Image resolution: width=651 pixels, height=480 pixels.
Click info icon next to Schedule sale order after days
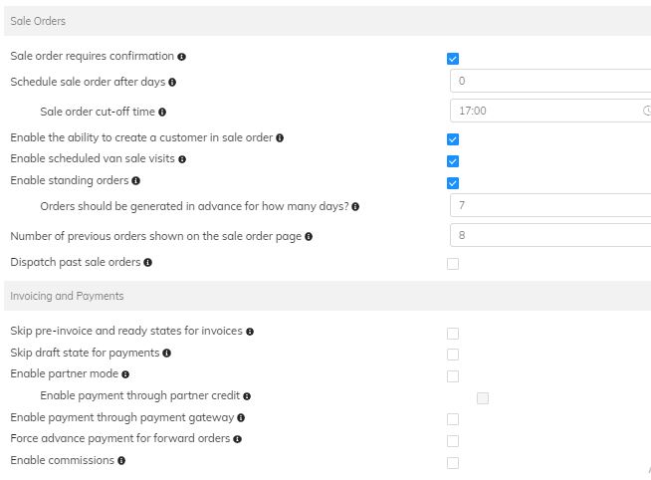172,83
